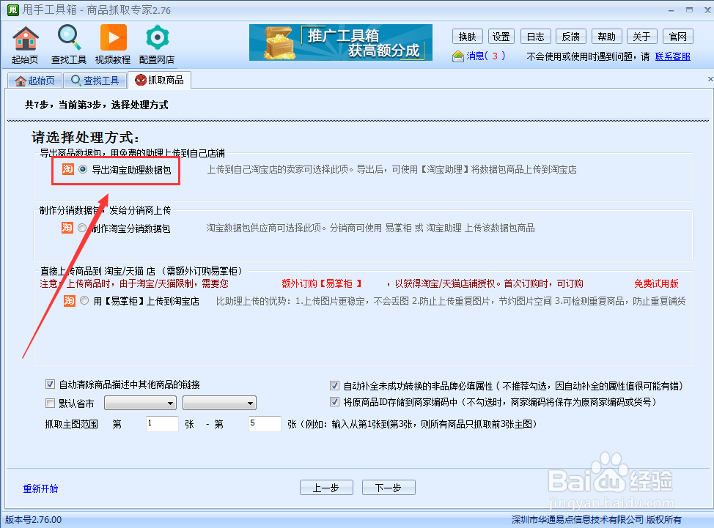Screen dimensions: 714x528
Task: Open the province dropdown next to 默认省市
Action: (x=140, y=403)
